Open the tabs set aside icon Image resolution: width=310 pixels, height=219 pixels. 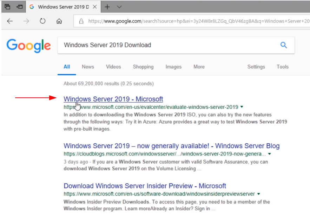pos(7,7)
